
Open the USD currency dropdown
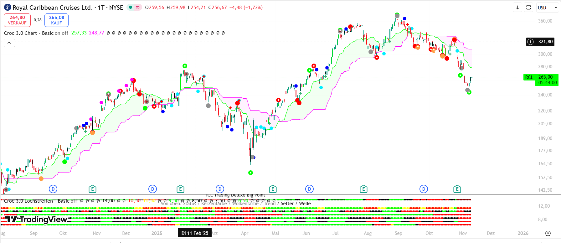pos(547,8)
